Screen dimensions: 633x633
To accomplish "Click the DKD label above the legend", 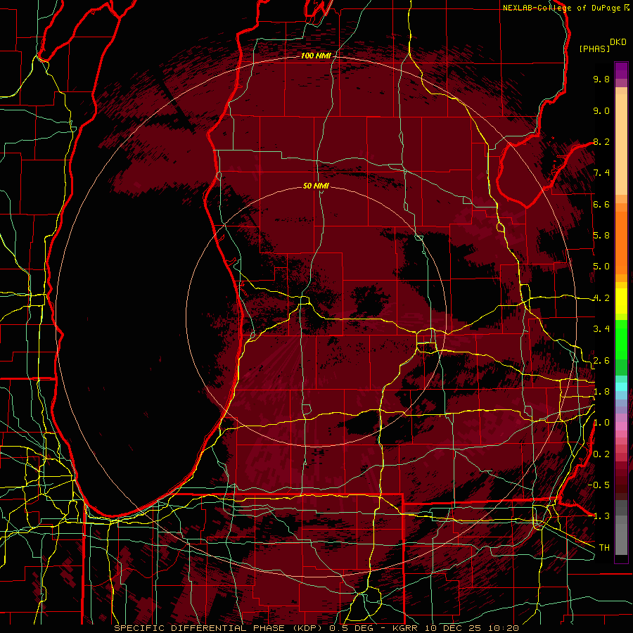I will pyautogui.click(x=618, y=42).
